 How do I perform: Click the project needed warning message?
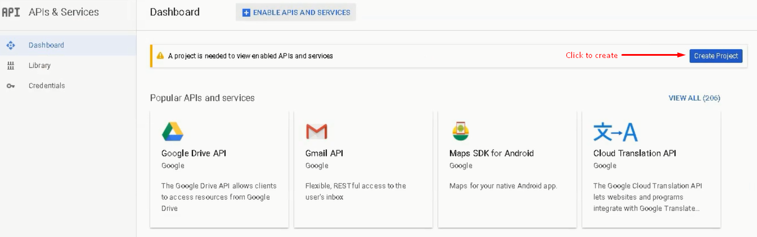pyautogui.click(x=250, y=56)
